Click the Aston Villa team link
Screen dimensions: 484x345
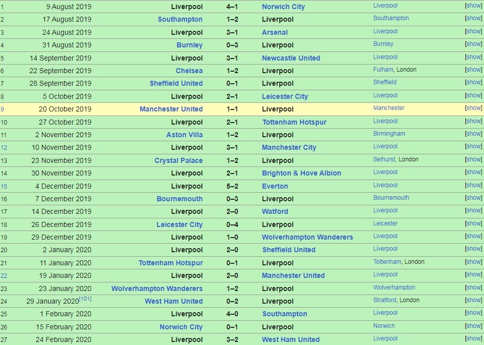click(x=185, y=135)
